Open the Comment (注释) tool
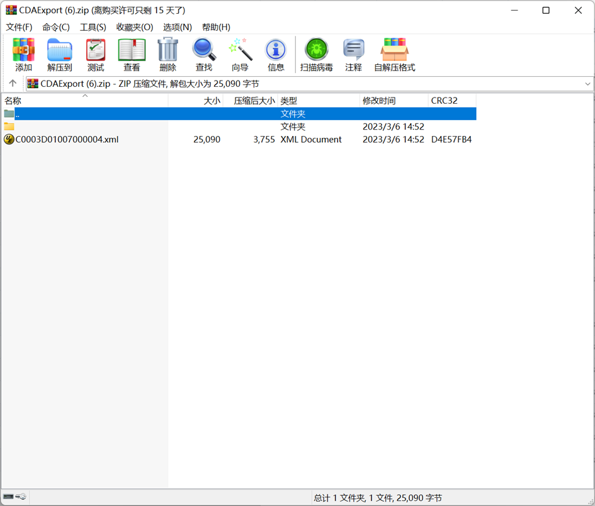The image size is (595, 506). pos(354,55)
